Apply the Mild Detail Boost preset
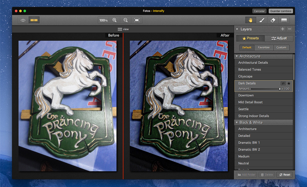The height and width of the screenshot is (187, 307). tap(263, 102)
